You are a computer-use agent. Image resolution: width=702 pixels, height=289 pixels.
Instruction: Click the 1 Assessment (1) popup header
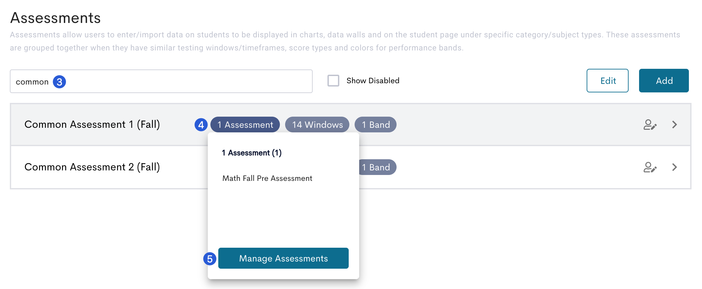[x=252, y=153]
